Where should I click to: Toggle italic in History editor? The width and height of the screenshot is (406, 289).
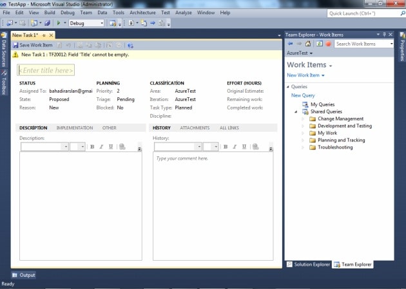235,147
